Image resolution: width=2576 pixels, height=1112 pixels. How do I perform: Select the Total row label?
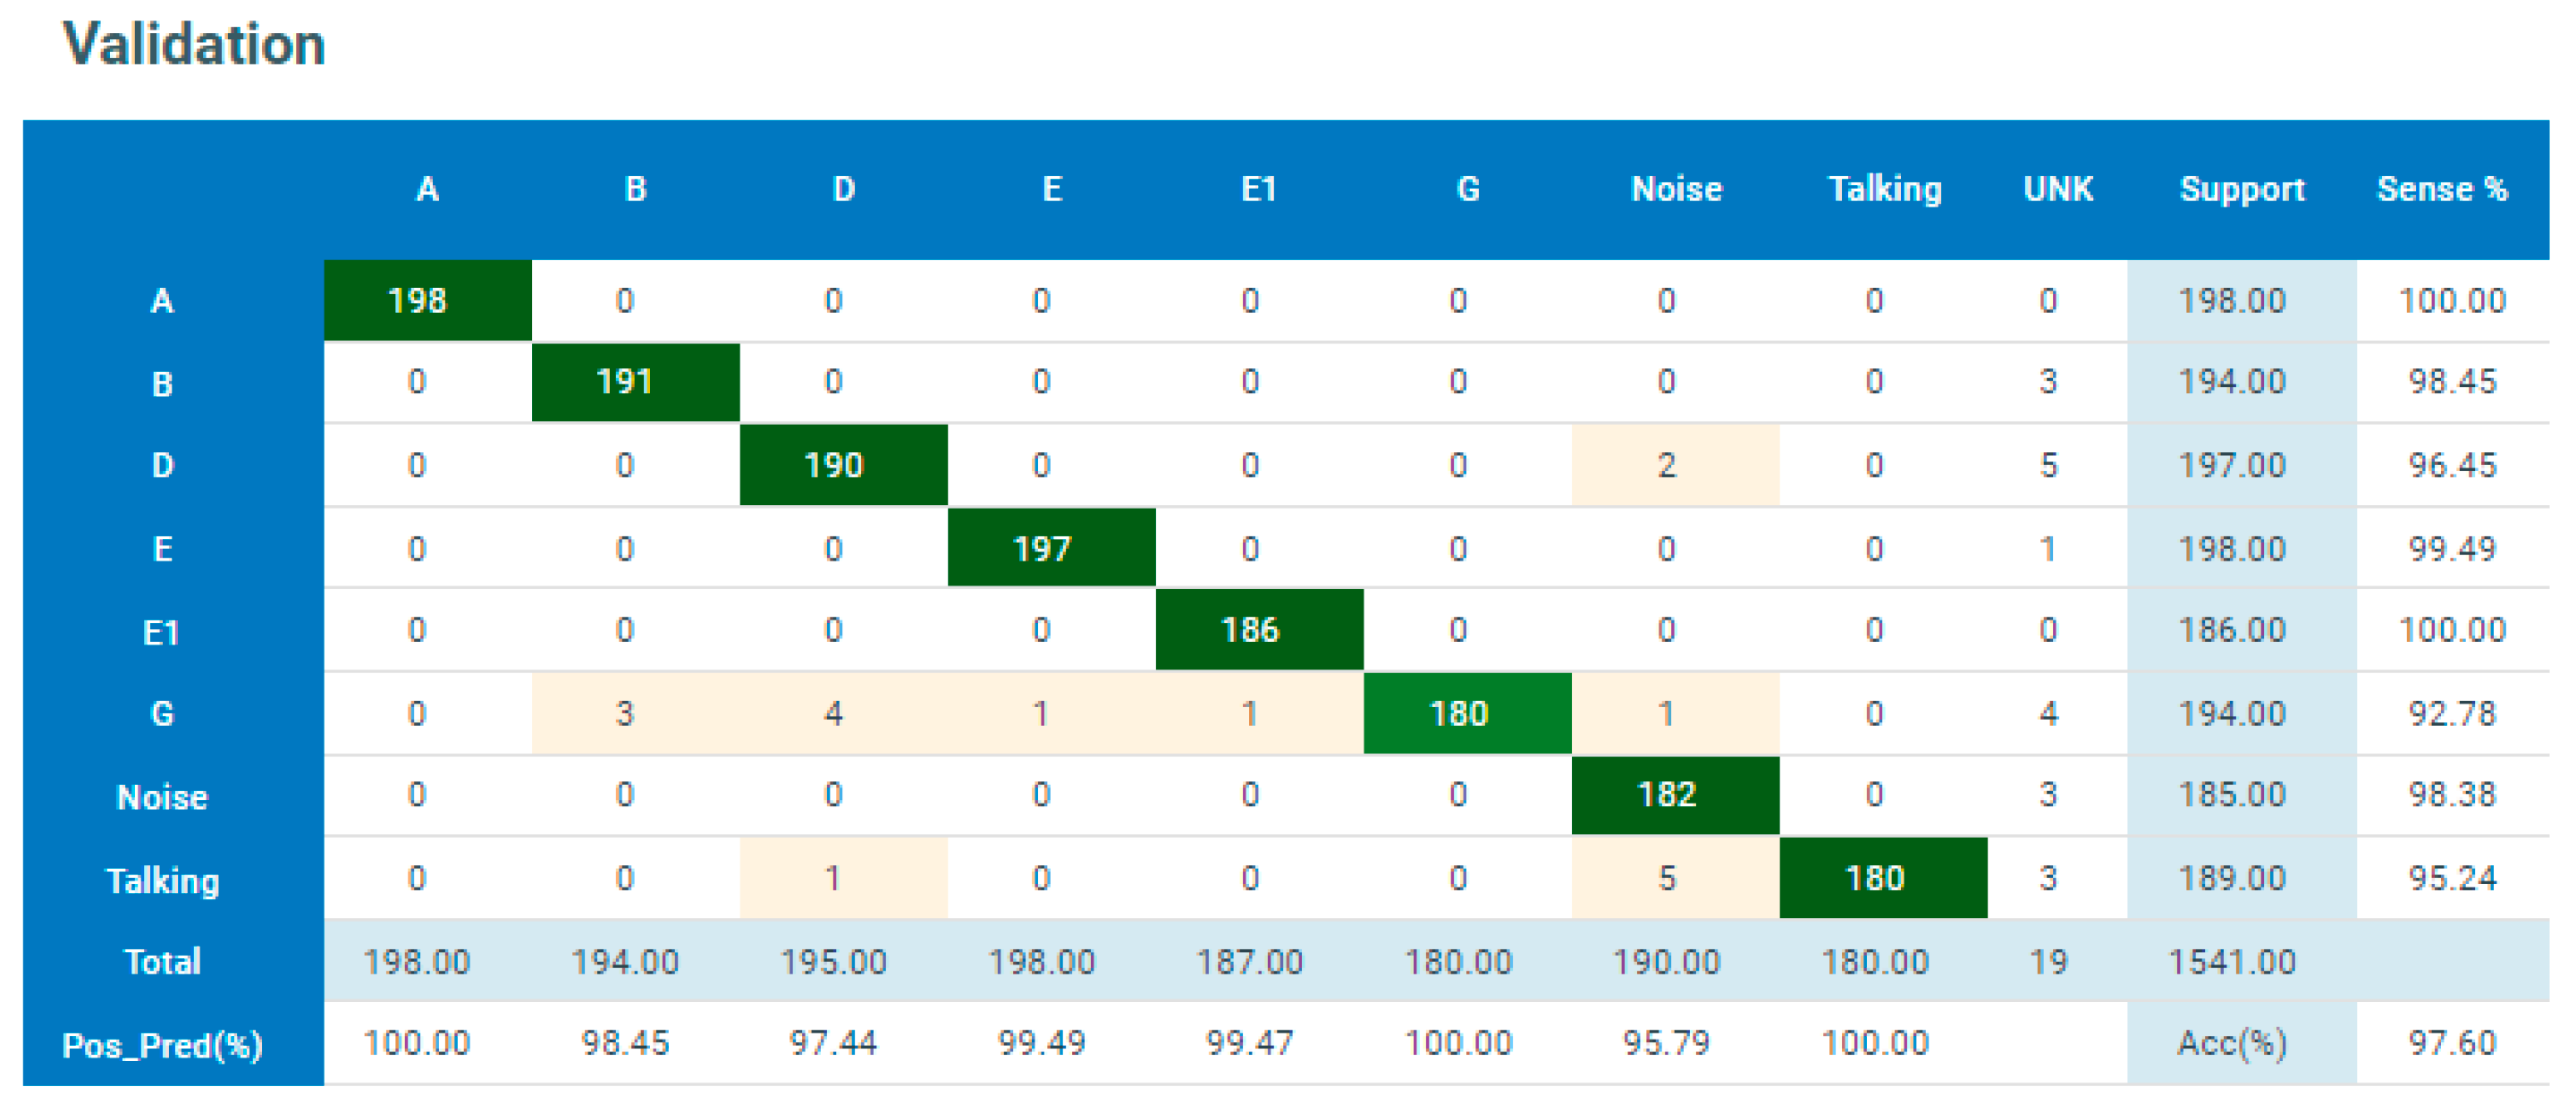162,961
